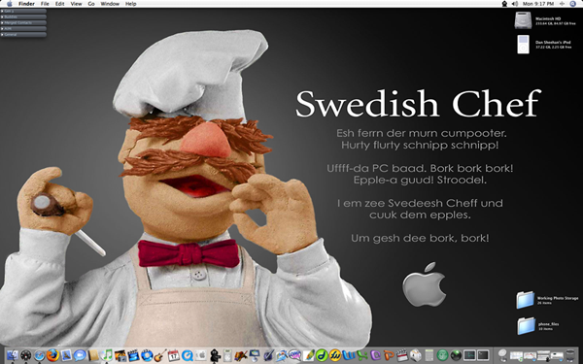The image size is (583, 364).
Task: Open Mail stamp icon in Dock
Action: click(66, 355)
